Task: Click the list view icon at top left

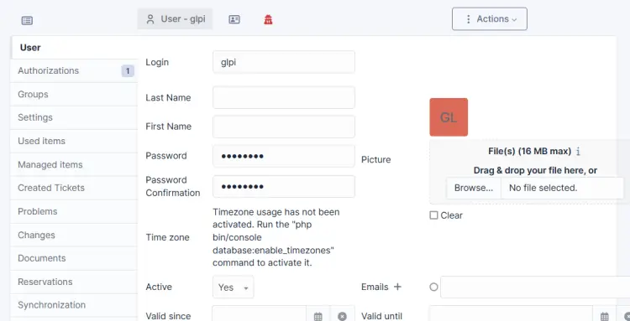Action: (27, 20)
